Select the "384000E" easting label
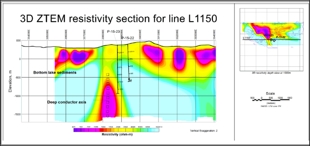 coord(29,35)
